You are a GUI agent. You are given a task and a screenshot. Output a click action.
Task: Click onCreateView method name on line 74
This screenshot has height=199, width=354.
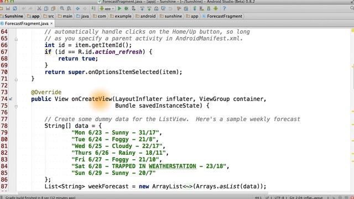pyautogui.click(x=92, y=99)
